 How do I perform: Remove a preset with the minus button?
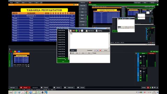pyautogui.click(x=73, y=53)
